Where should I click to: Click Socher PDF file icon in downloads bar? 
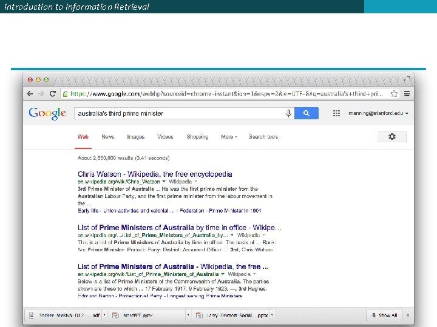[32, 315]
